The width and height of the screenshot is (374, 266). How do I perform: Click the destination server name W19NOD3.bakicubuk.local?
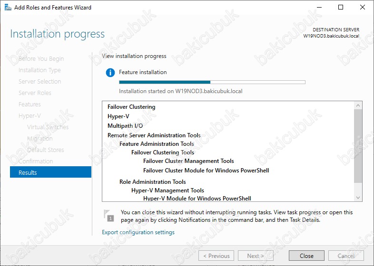[x=331, y=36]
